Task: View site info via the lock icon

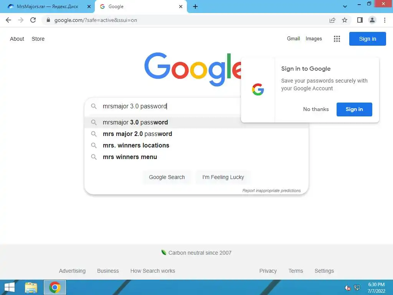Action: [48, 20]
